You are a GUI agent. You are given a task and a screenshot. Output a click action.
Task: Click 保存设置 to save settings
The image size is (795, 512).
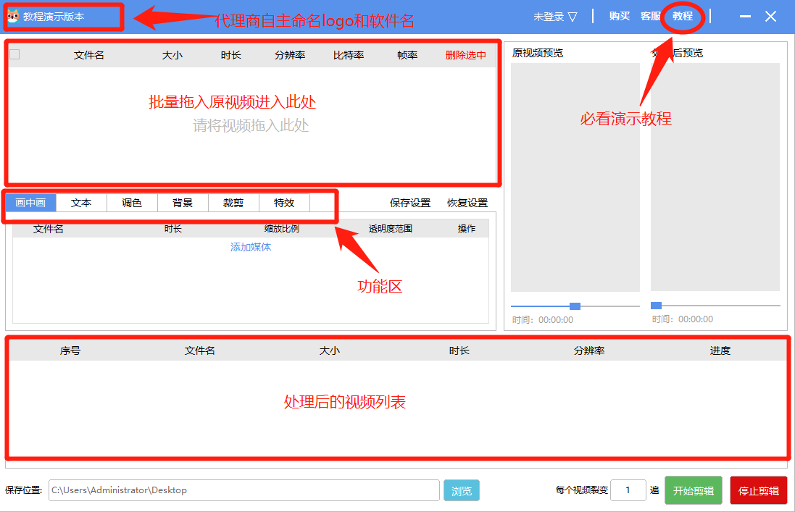(409, 203)
